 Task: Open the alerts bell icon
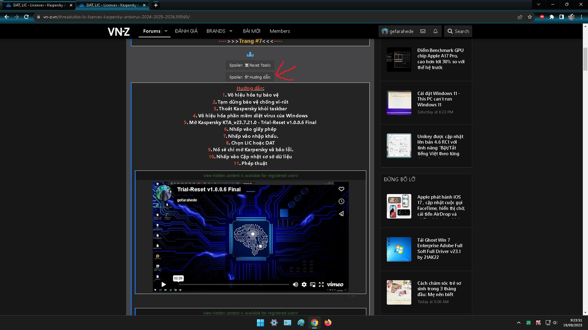pyautogui.click(x=435, y=31)
